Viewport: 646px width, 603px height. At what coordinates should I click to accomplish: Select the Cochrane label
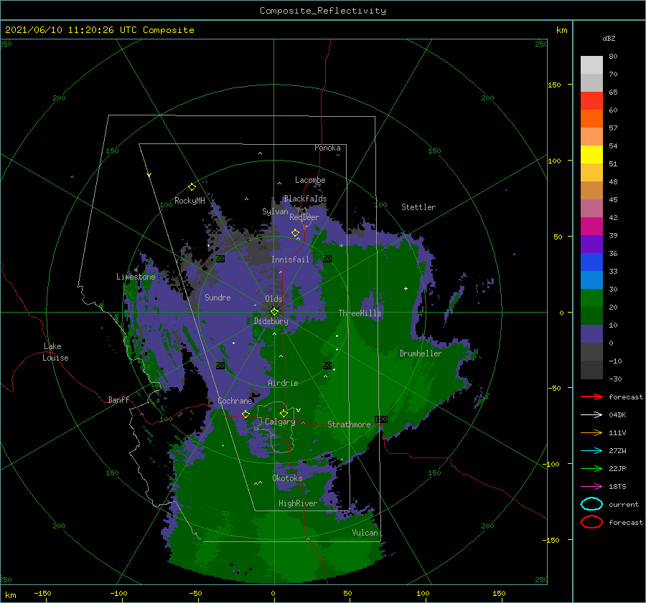(235, 401)
